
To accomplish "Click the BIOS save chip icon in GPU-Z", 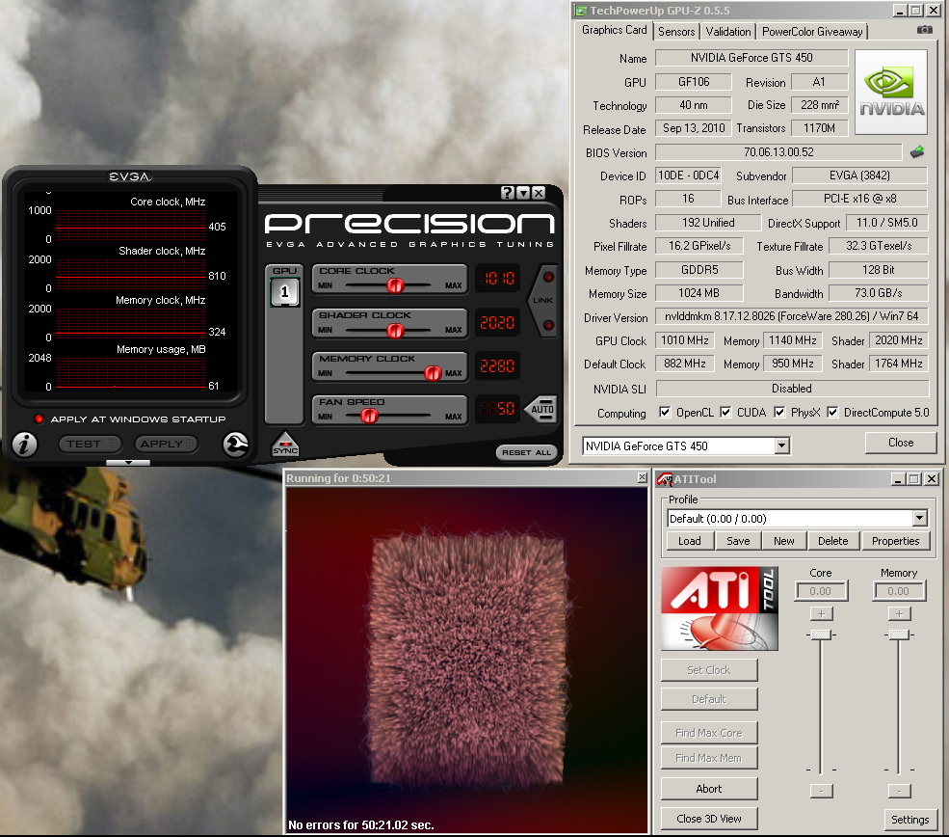I will (917, 152).
